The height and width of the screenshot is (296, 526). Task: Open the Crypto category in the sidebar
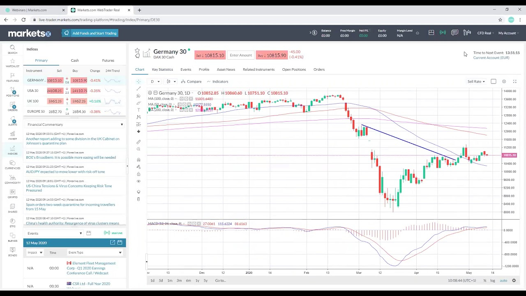12,194
